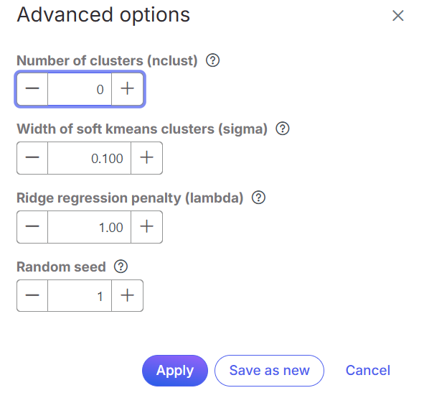Decrease sigma width with minus button
This screenshot has height=398, width=424.
pyautogui.click(x=32, y=158)
